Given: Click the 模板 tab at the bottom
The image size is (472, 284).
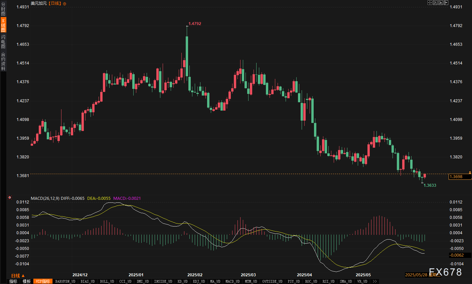Looking at the screenshot, I should tap(27, 281).
